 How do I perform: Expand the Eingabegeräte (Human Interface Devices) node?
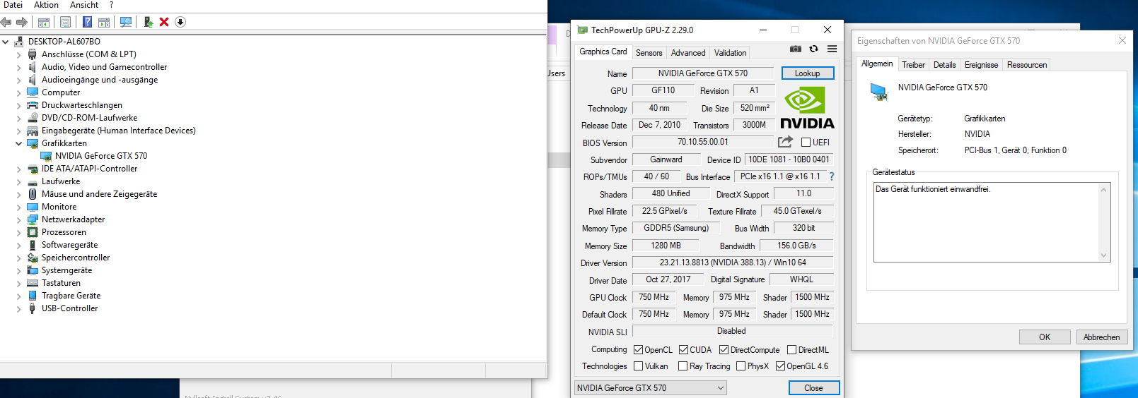[19, 131]
